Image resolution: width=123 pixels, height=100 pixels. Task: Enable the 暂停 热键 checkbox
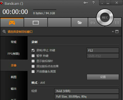(x=33, y=56)
